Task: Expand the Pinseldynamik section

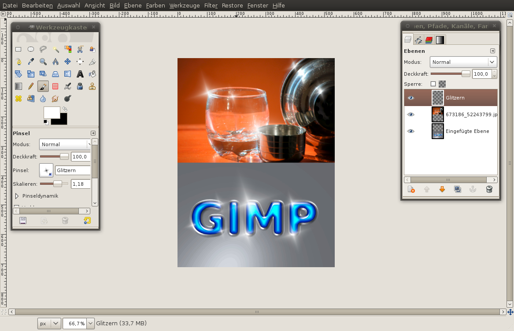Action: (17, 196)
